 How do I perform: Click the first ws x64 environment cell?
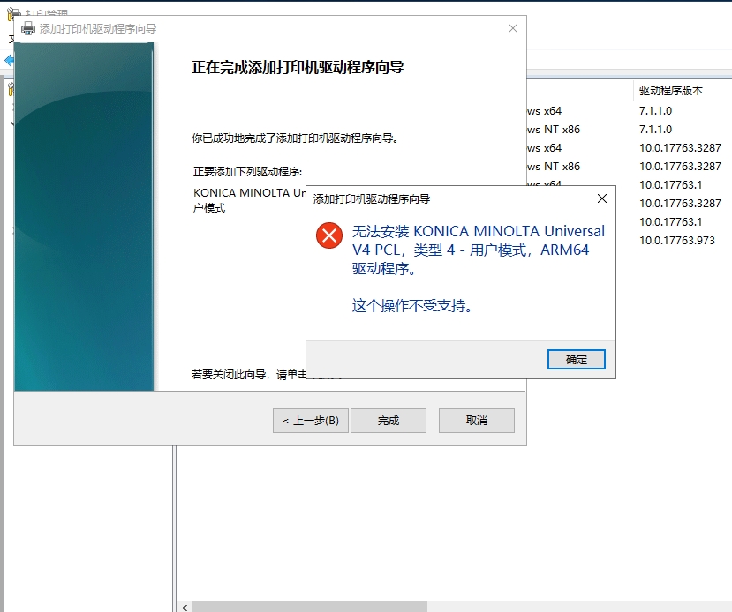click(544, 111)
